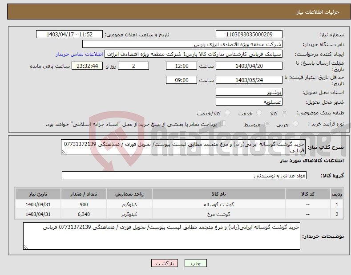Click the نام کالا column header
The image size is (351, 275).
219,194
